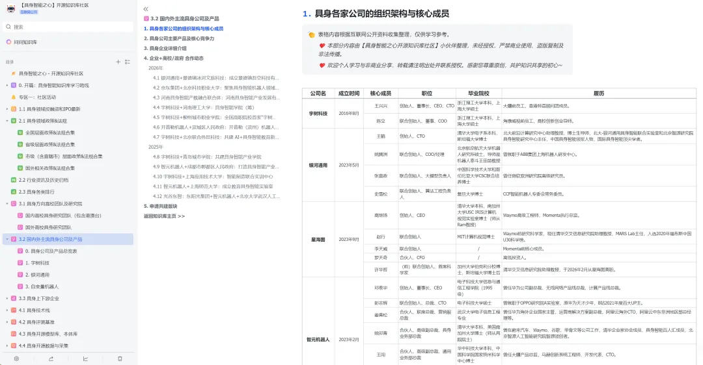Expand the 0. 开篇 学习路线 tree node
Screen dimensions: 703x365
coord(7,86)
